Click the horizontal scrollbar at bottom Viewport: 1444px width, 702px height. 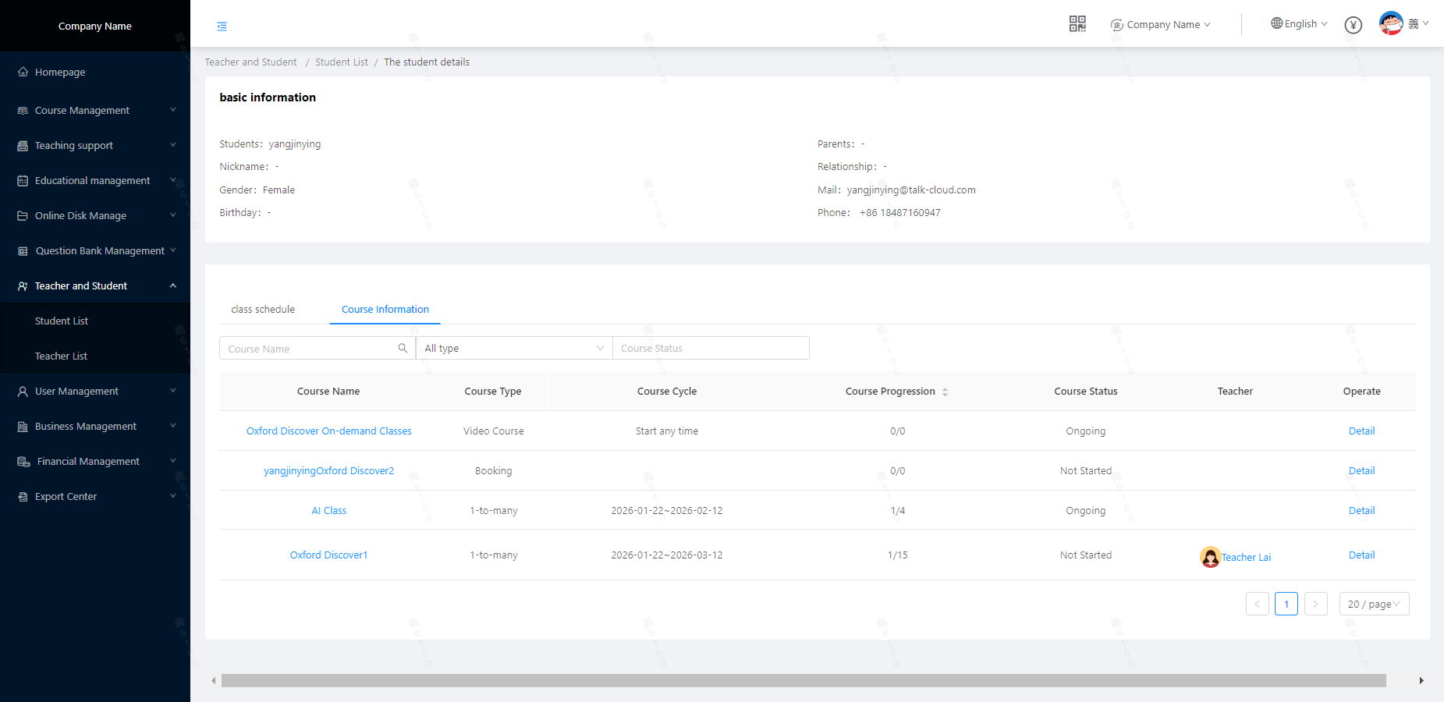click(803, 681)
